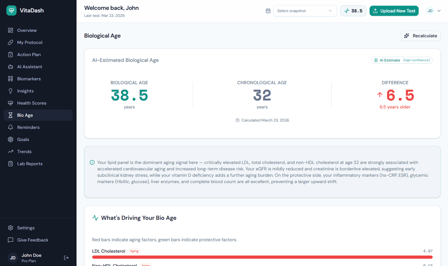Screen dimensions: 448x266
Task: Click the Reminders bell icon
Action: 10,127
